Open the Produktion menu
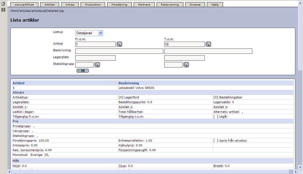 click(93, 4)
